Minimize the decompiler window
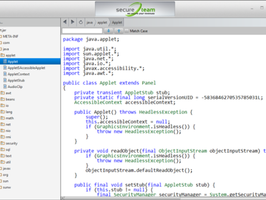This screenshot has height=200, width=266. 252,8
